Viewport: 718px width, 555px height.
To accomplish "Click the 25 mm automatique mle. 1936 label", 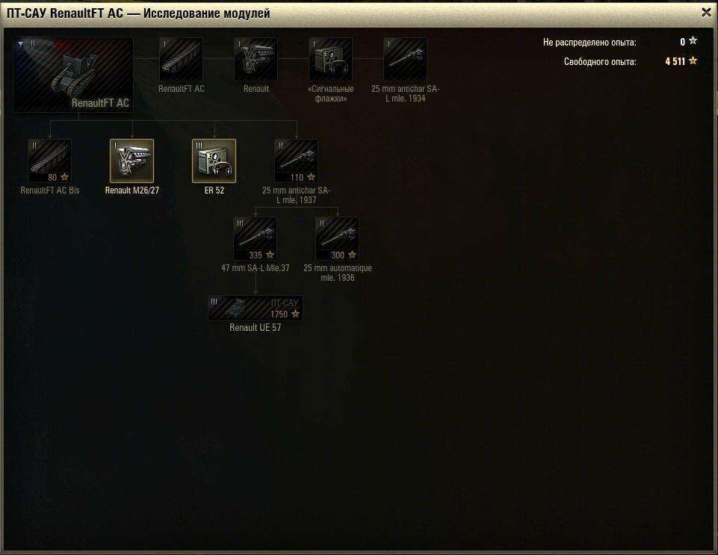I will click(338, 273).
